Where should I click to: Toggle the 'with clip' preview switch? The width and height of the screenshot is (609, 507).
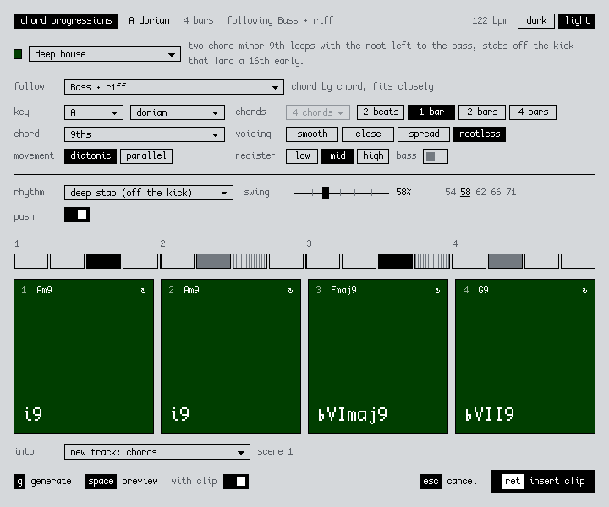(236, 482)
